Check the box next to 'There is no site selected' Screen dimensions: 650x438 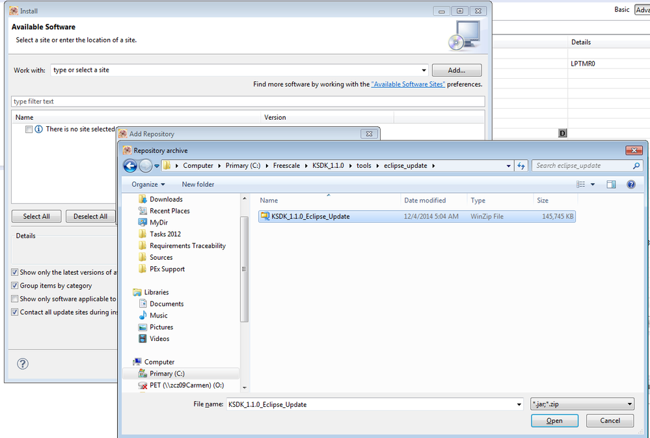[29, 129]
